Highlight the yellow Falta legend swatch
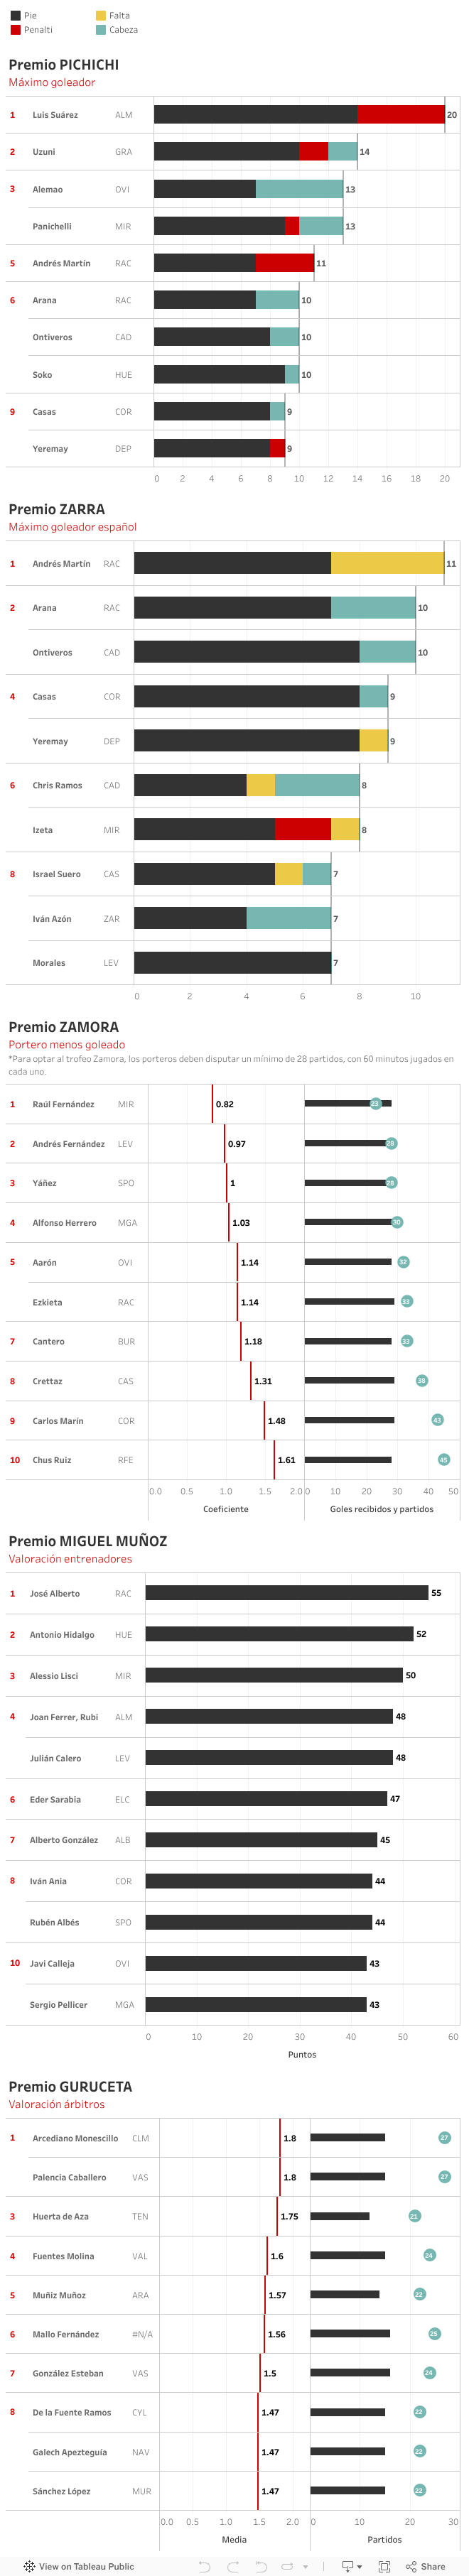 point(101,16)
